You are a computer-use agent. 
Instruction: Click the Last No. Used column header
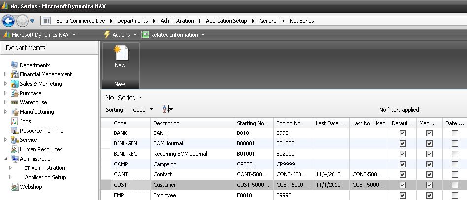click(369, 123)
